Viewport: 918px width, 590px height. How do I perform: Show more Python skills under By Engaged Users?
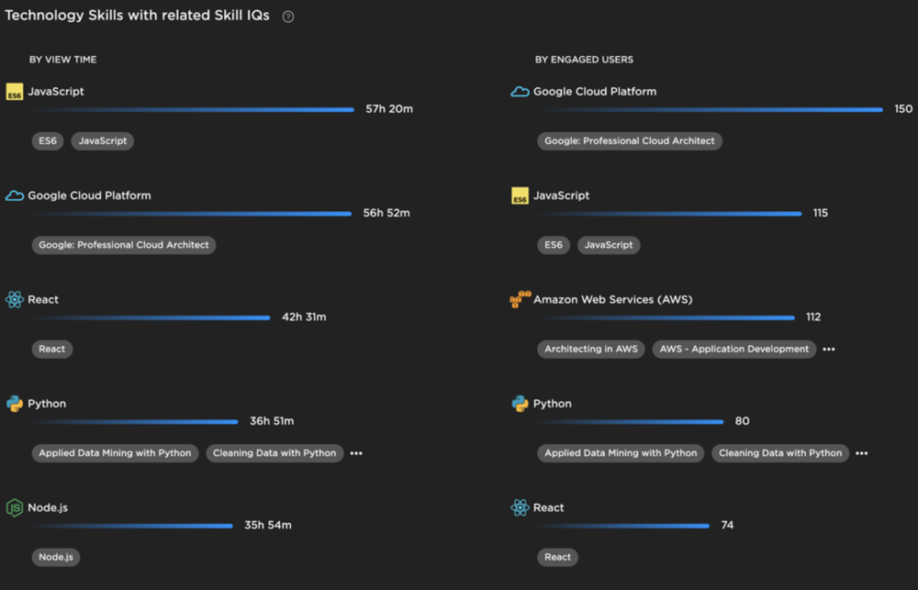coord(862,453)
